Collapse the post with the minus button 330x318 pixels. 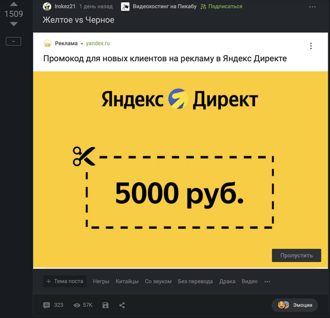click(x=13, y=41)
